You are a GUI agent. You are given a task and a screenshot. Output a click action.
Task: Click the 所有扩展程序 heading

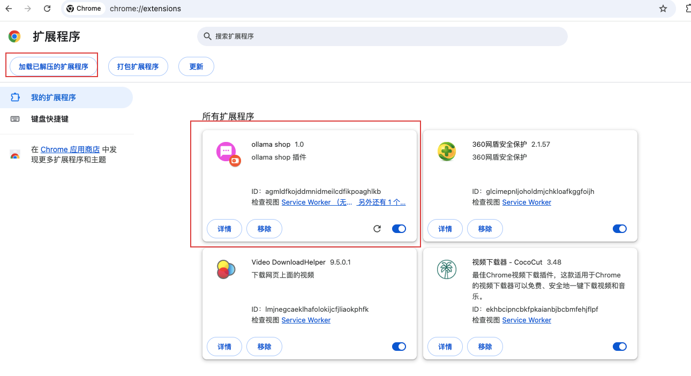pyautogui.click(x=228, y=116)
